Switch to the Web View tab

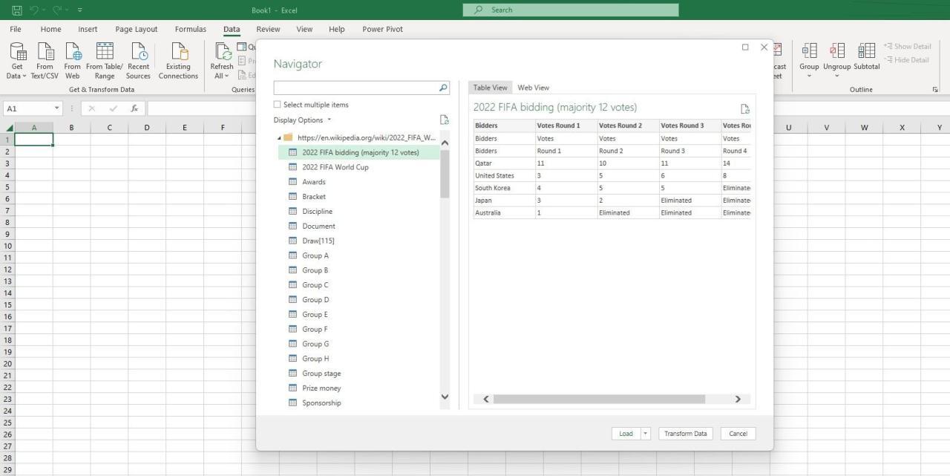[x=533, y=87]
